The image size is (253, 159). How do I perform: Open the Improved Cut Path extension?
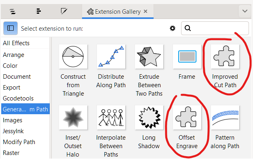225,56
